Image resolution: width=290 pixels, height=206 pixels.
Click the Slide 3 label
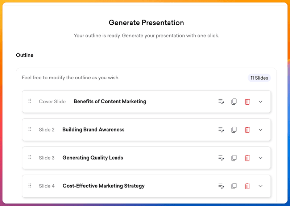[47, 158]
